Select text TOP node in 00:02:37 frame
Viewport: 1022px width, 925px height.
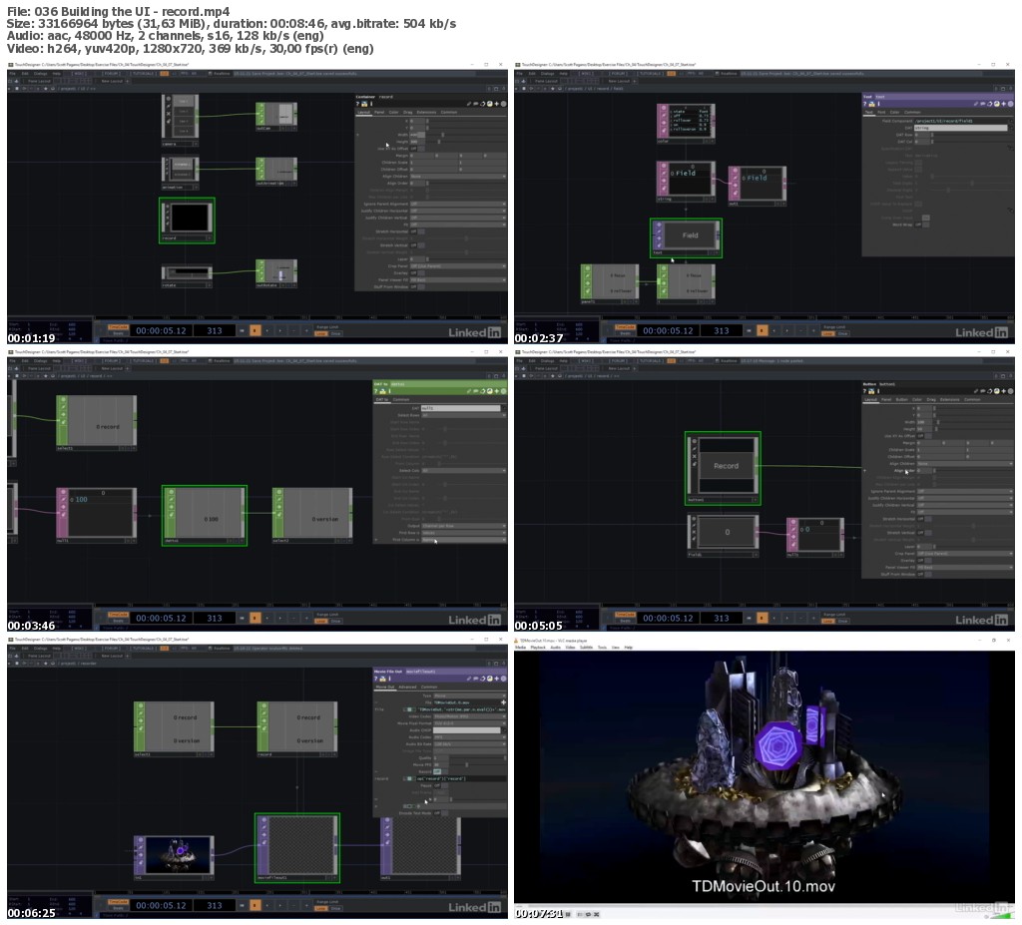pyautogui.click(x=687, y=237)
